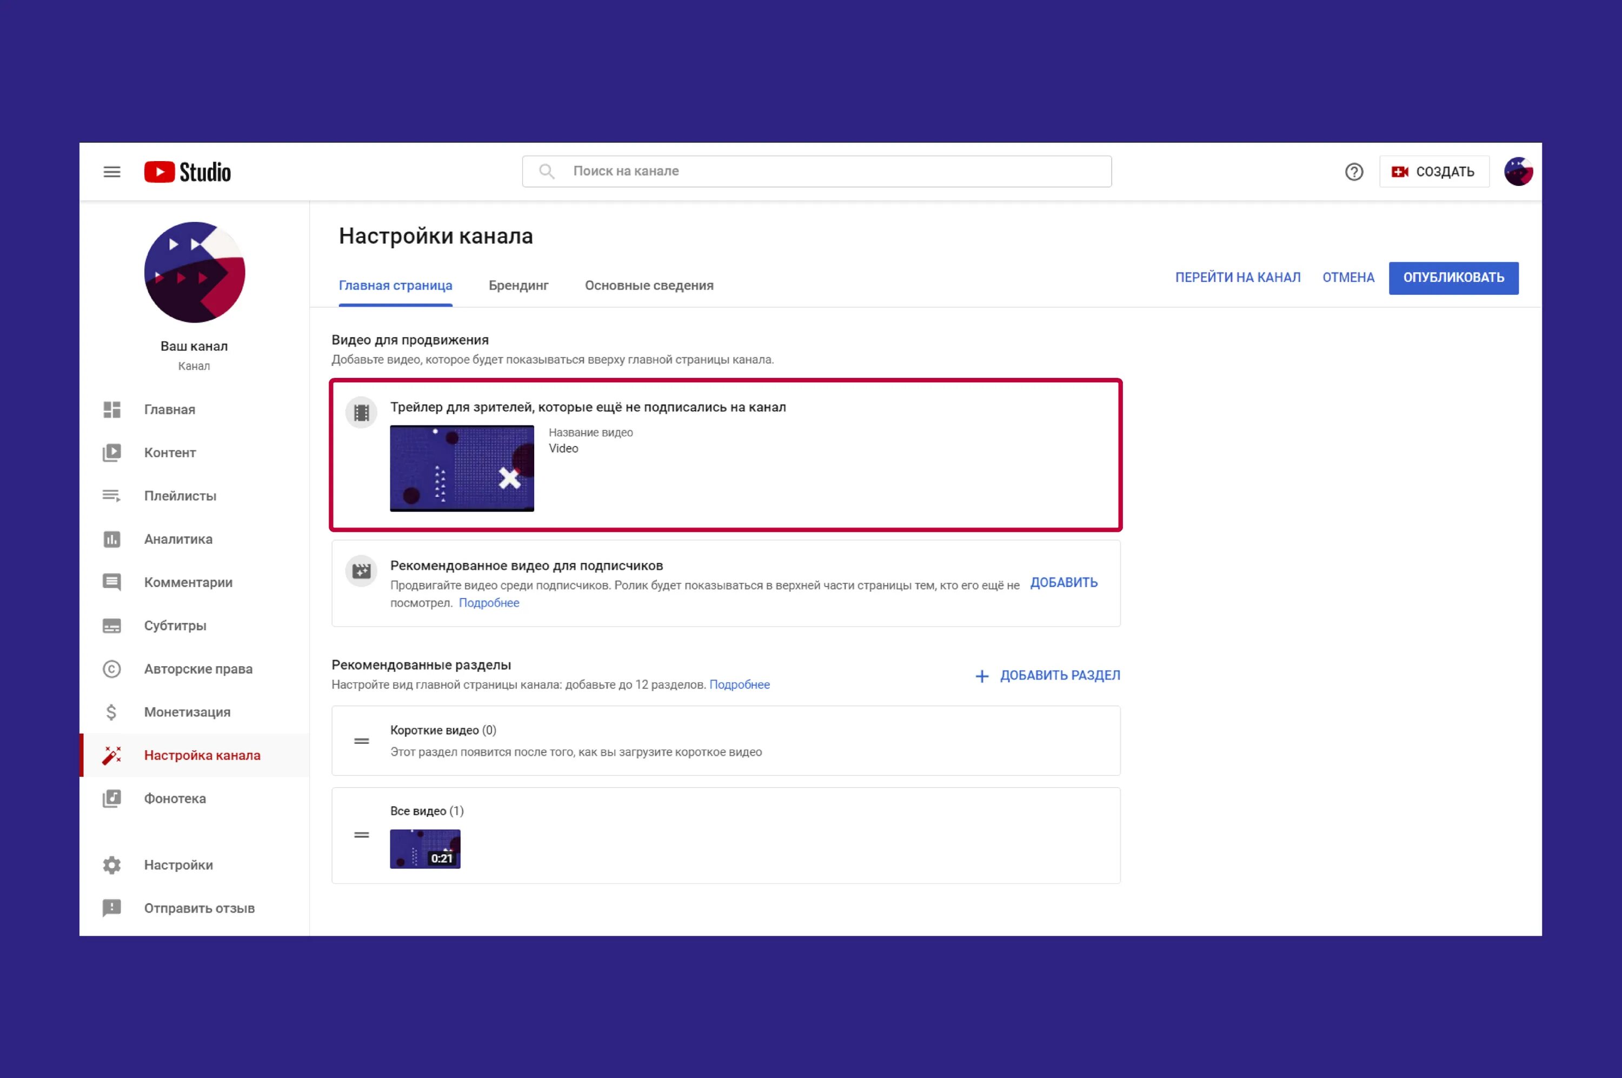Click the ОТМЕНА button
The width and height of the screenshot is (1622, 1078).
coord(1348,278)
